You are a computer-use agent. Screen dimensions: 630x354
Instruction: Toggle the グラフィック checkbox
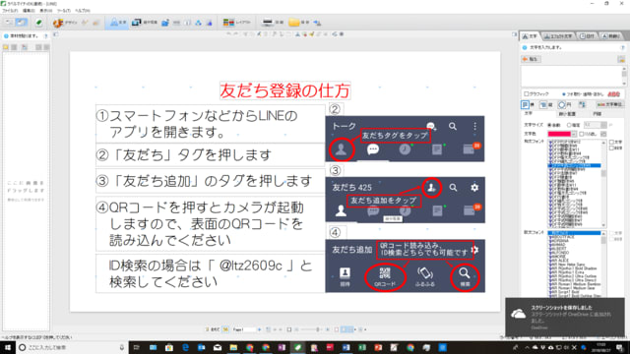[526, 94]
